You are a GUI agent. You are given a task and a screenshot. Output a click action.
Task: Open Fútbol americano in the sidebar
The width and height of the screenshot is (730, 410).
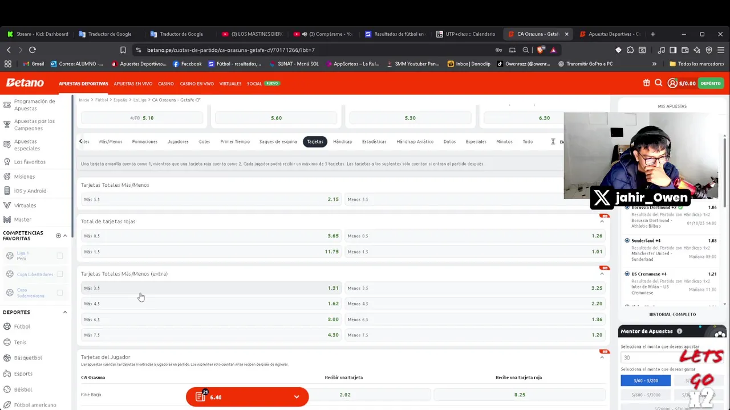(35, 405)
